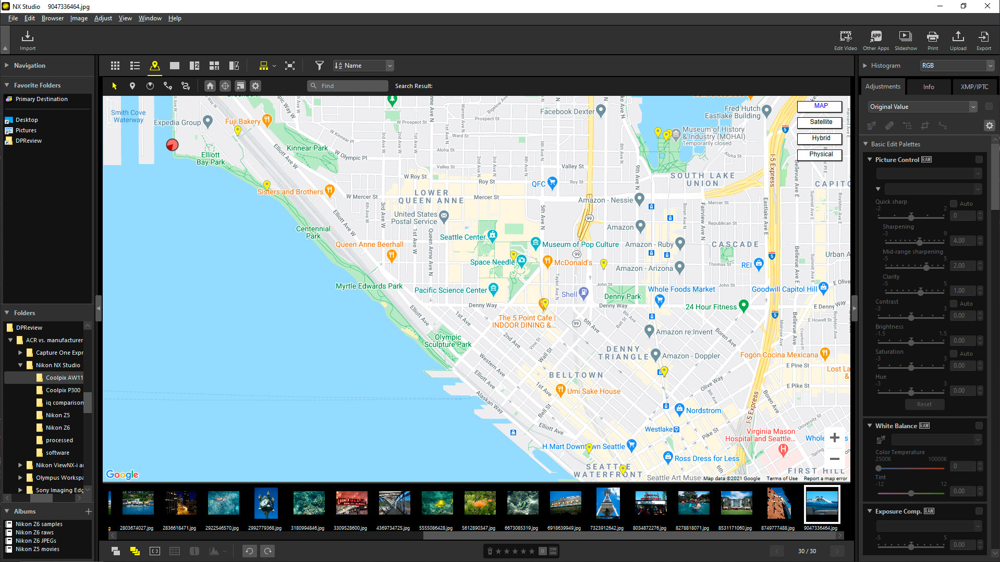The width and height of the screenshot is (1000, 562).
Task: Open the Window menu
Action: click(x=150, y=18)
